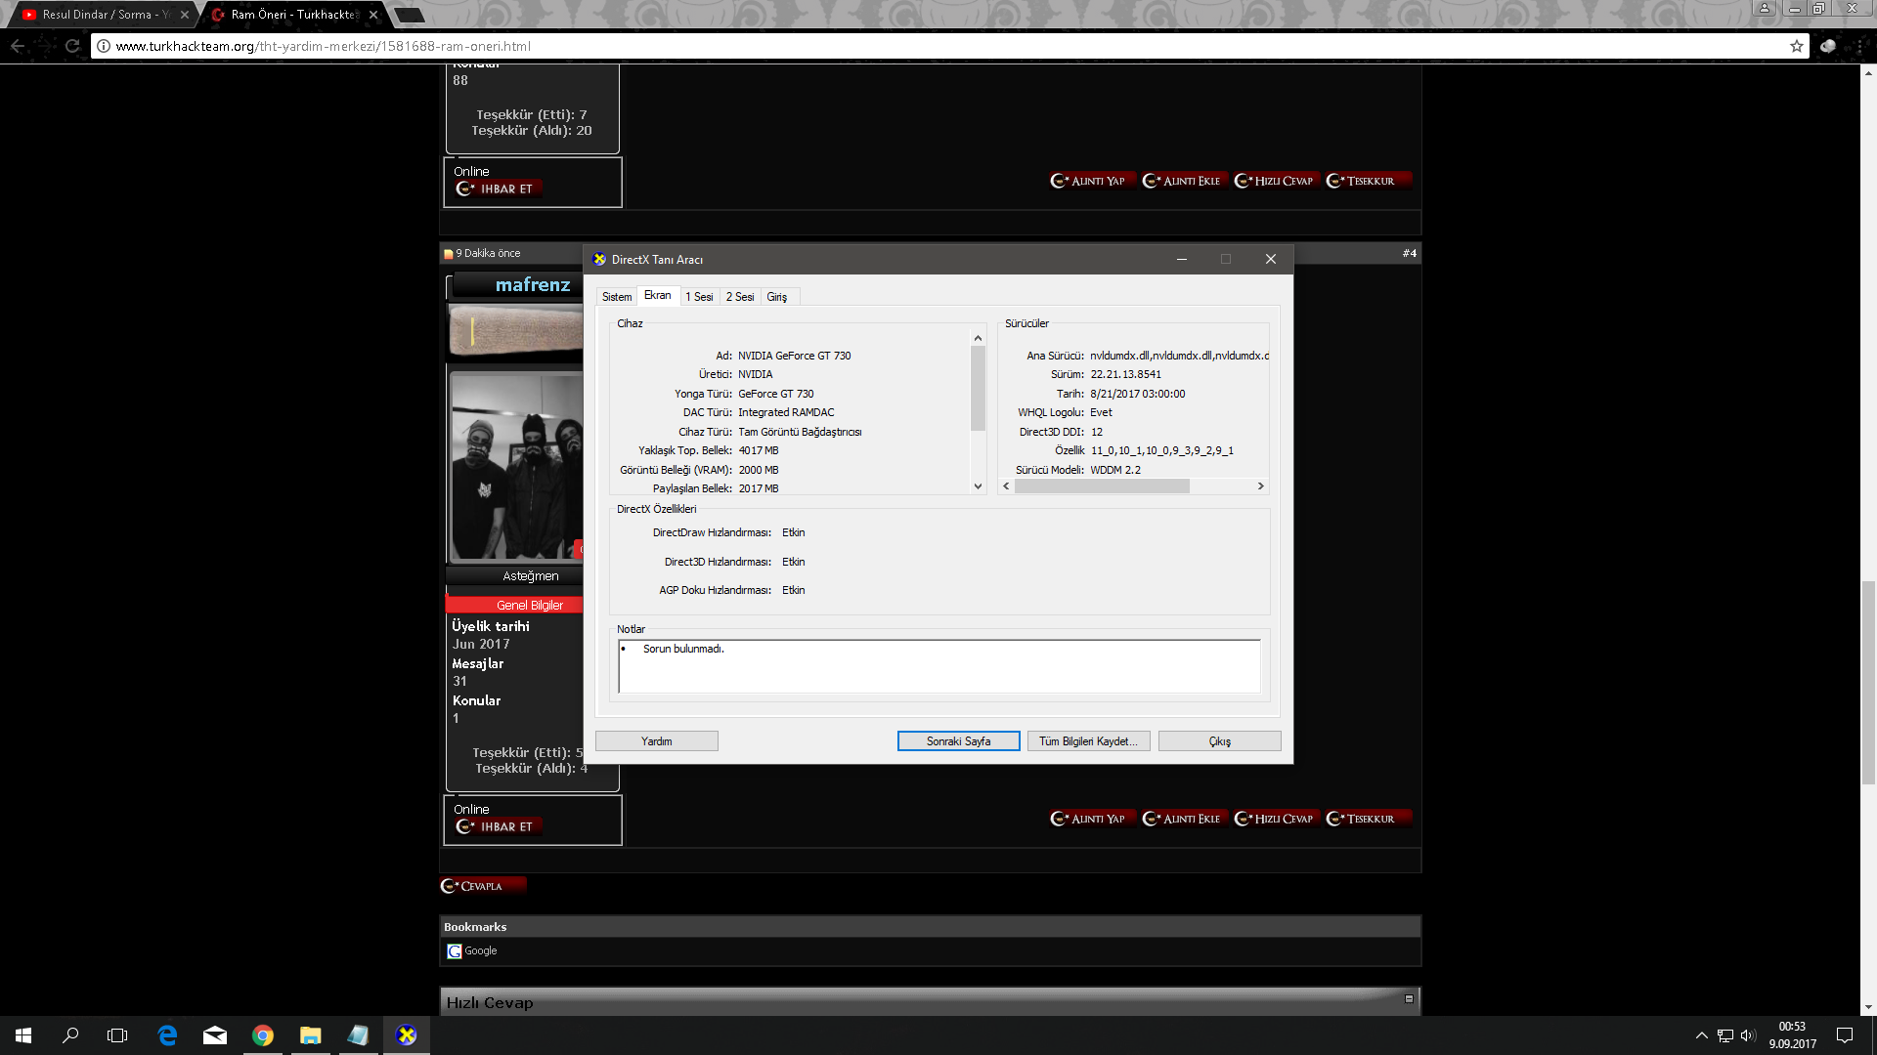The width and height of the screenshot is (1877, 1055).
Task: Click the Çıkış button
Action: (1219, 741)
